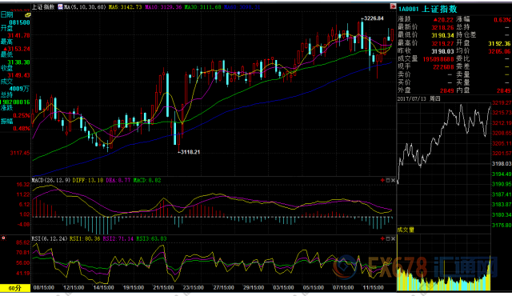This screenshot has width=512, height=296.
Task: Click the red diamond icon in RSI panel
Action: tap(382, 238)
